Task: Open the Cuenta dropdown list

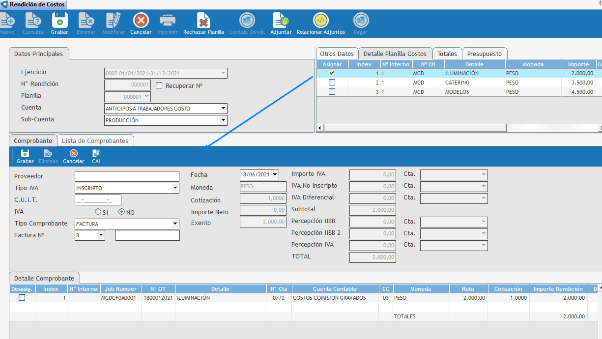Action: 223,109
